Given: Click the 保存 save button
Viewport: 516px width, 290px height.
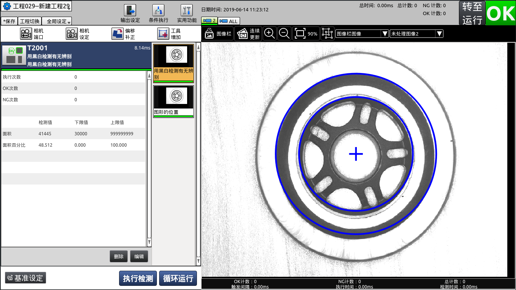Looking at the screenshot, I should click(9, 21).
